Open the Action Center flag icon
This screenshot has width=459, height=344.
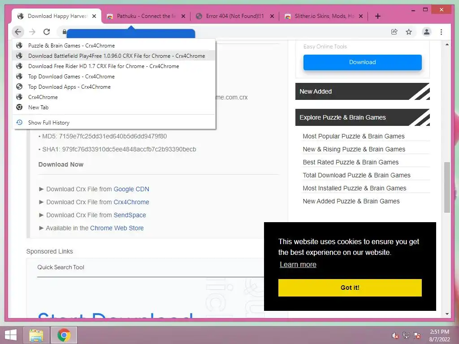[x=416, y=335]
